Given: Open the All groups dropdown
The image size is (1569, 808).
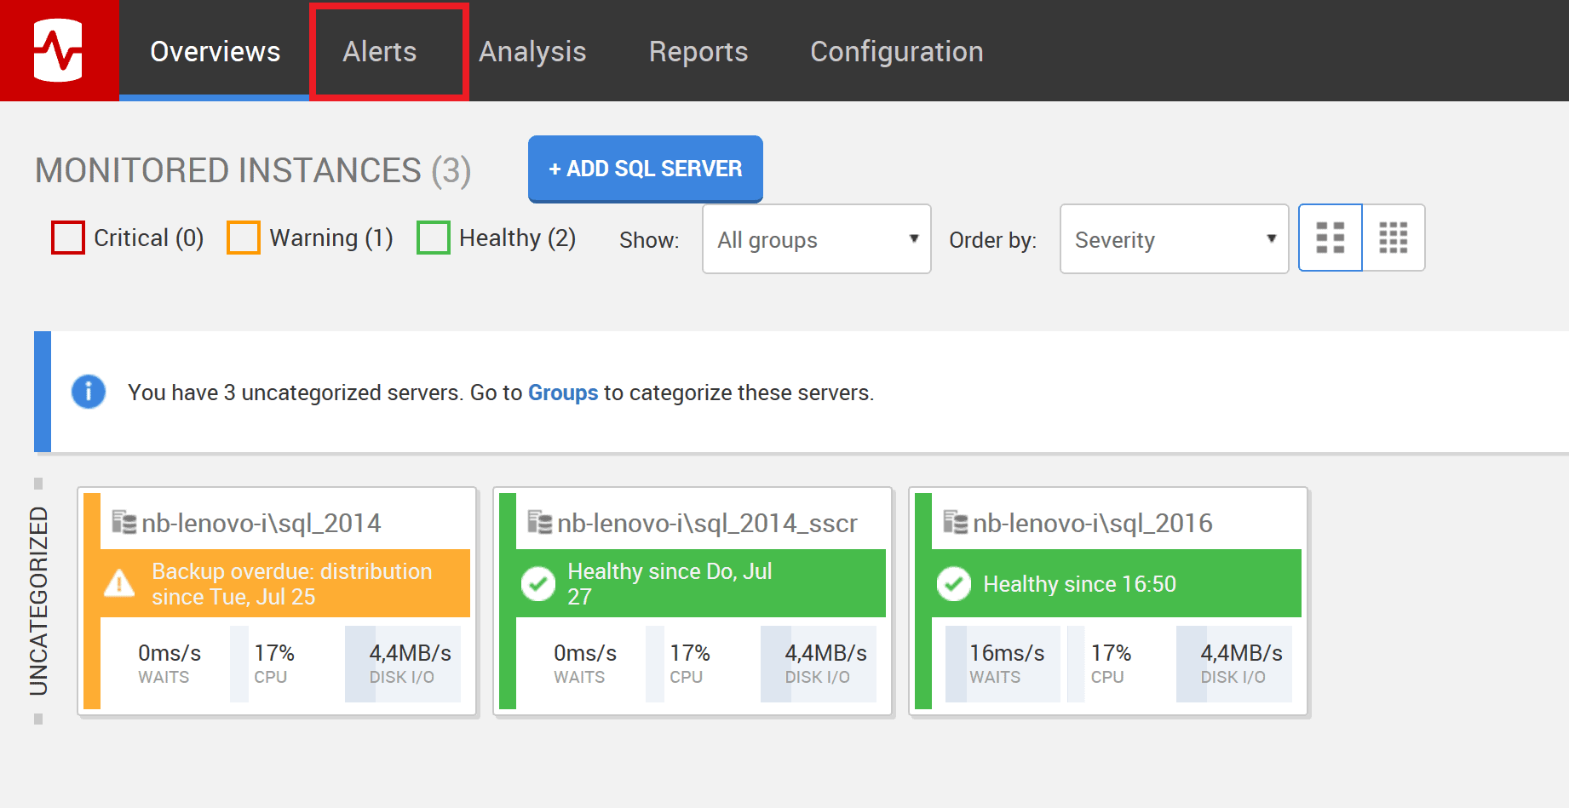Looking at the screenshot, I should point(817,239).
